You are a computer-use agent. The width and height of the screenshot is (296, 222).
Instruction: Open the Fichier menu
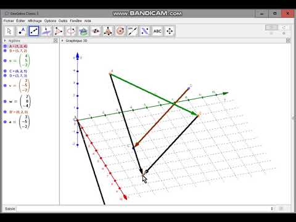(9, 21)
